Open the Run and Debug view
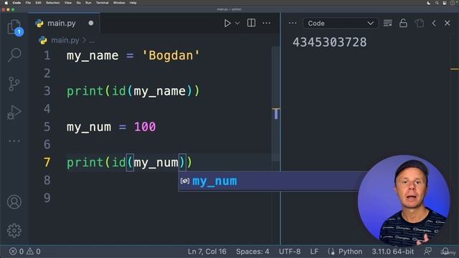The image size is (459, 258). (x=14, y=113)
